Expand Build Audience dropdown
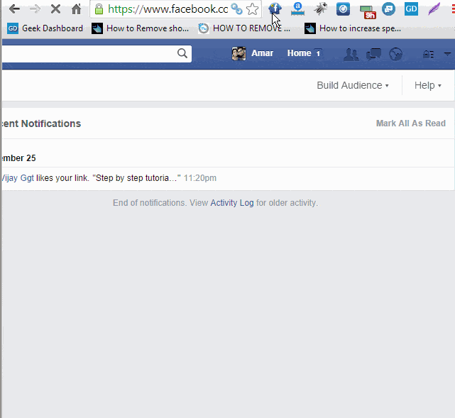The height and width of the screenshot is (418, 455). click(x=353, y=85)
